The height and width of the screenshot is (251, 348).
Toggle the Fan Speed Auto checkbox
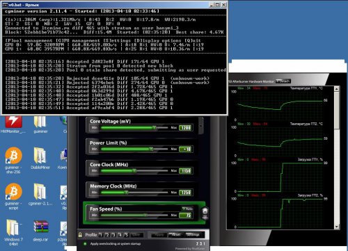(x=187, y=209)
